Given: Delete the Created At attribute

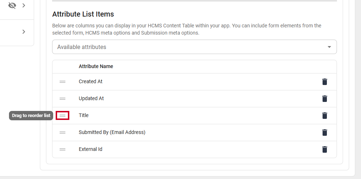Looking at the screenshot, I should click(325, 82).
